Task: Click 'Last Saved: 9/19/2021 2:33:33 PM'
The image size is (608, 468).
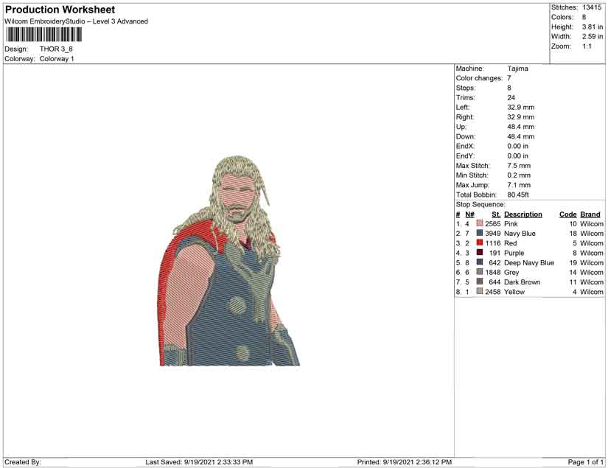Action: pos(199,462)
